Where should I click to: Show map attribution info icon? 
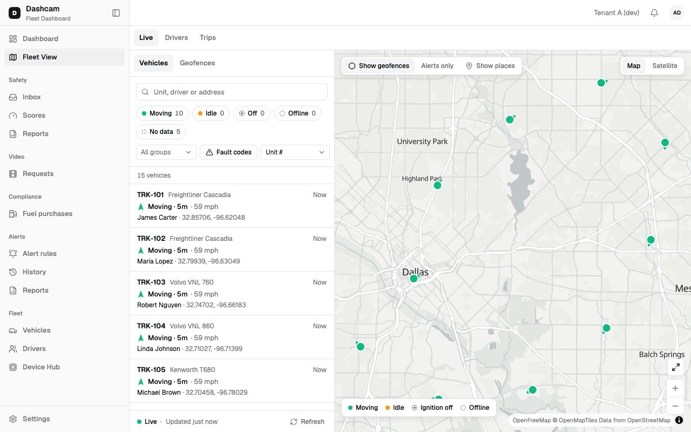pyautogui.click(x=679, y=420)
